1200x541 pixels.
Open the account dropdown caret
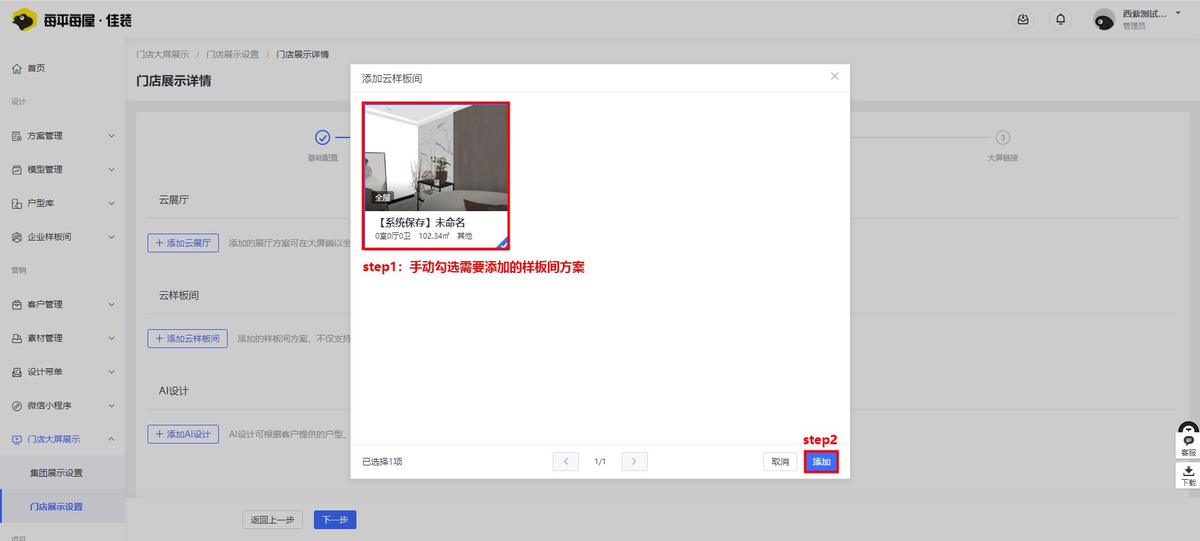[x=1178, y=13]
